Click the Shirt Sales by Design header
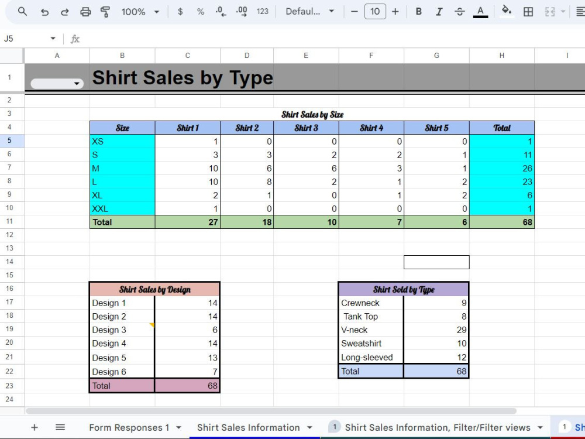Viewport: 585px width, 439px height. (155, 289)
